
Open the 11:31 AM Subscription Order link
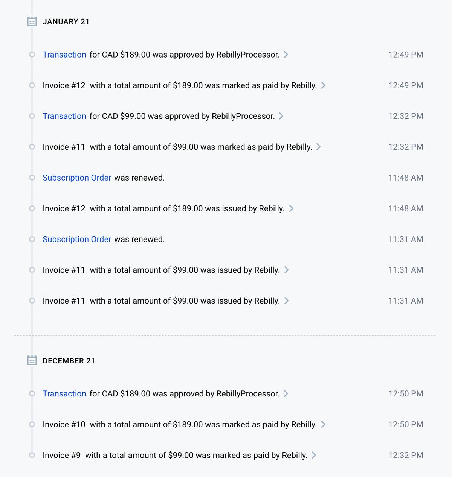[x=77, y=239]
